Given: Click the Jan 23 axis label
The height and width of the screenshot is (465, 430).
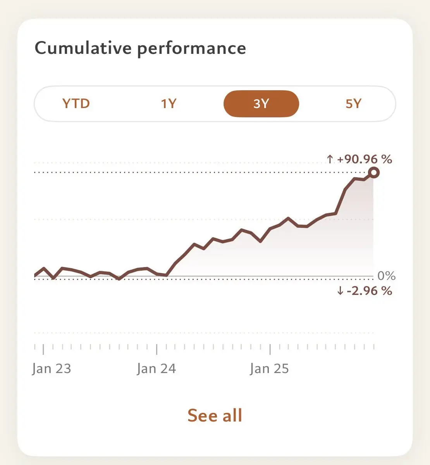Looking at the screenshot, I should point(52,369).
